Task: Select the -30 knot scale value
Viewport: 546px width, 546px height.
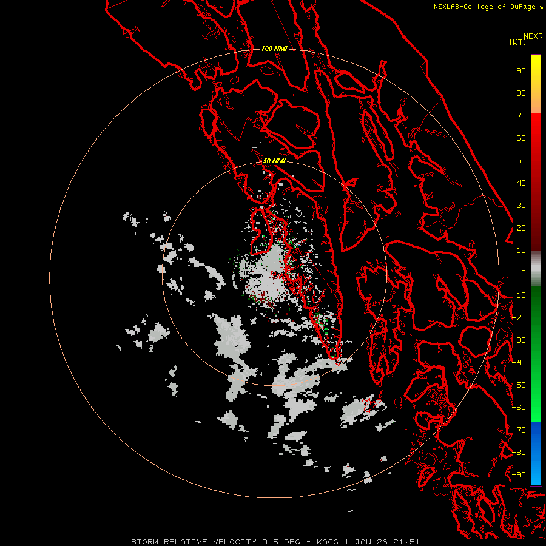Action: 519,340
